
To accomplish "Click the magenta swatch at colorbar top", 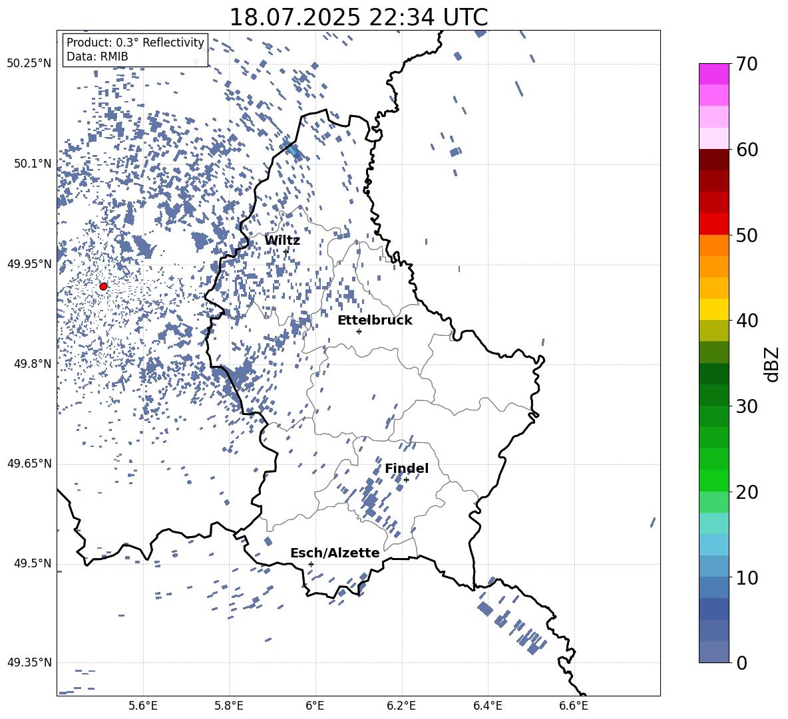I will pyautogui.click(x=713, y=74).
